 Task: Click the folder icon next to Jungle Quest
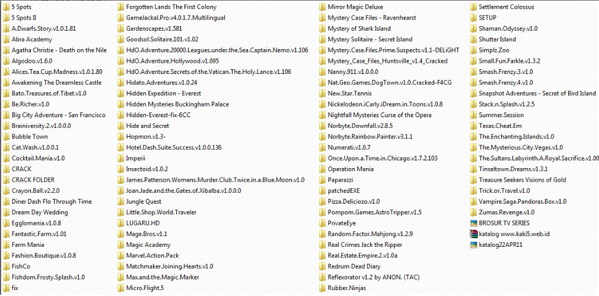tap(120, 201)
